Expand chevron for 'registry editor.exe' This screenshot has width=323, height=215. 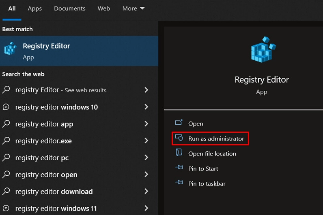(x=146, y=140)
